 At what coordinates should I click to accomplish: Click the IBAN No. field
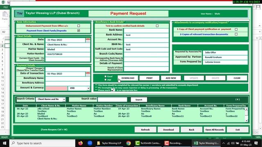tap(146, 45)
